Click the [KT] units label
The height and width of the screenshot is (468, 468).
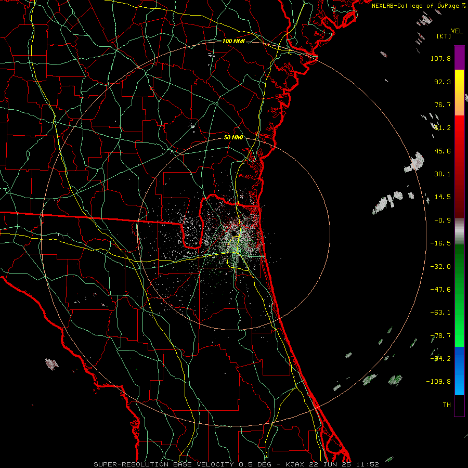tap(444, 36)
